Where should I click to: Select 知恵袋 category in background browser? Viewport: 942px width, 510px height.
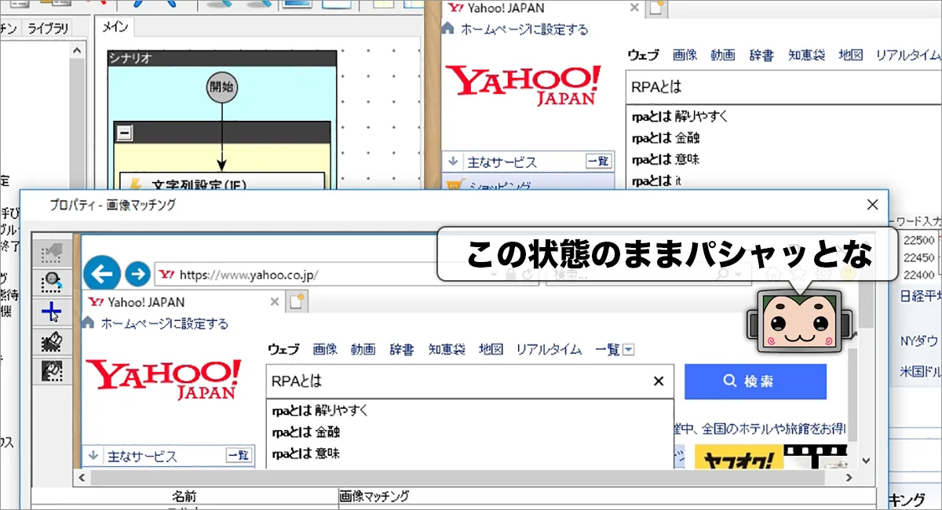point(806,55)
